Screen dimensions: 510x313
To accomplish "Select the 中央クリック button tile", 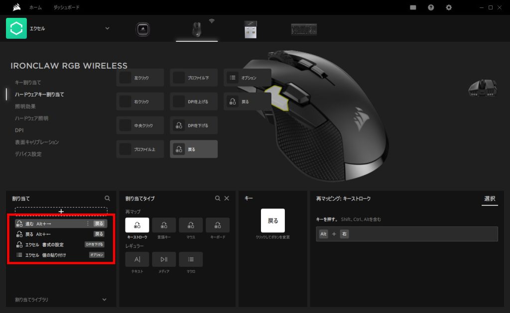I will 140,125.
